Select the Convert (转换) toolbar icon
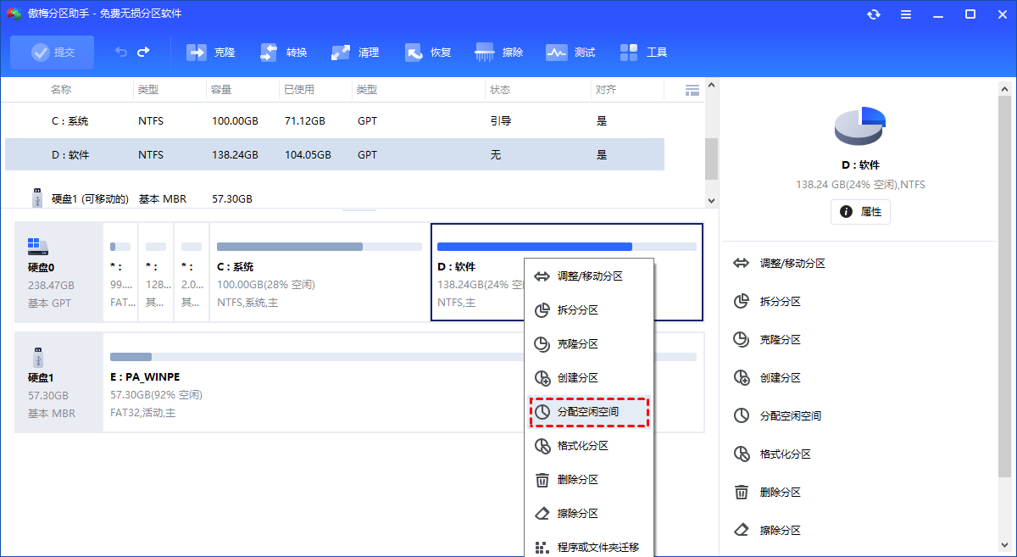Image resolution: width=1017 pixels, height=557 pixels. 282,52
